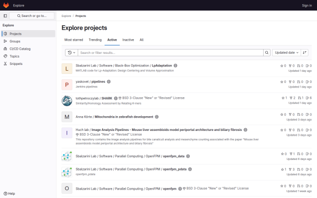Click the issues count on SHARK row
Image resolution: width=317 pixels, height=198 pixels.
tap(309, 98)
